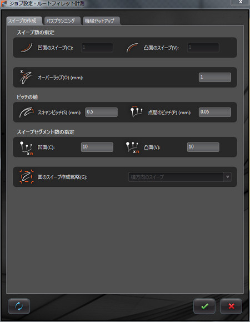Click the convex sweep arc icon
This screenshot has width=250, height=322.
coord(132,48)
